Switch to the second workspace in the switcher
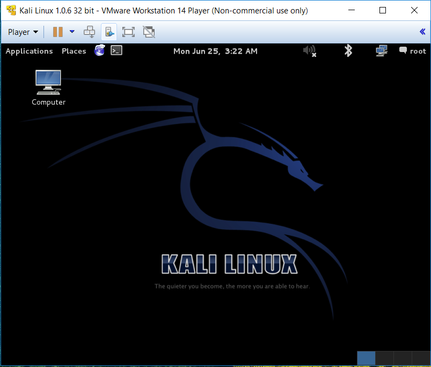 385,358
